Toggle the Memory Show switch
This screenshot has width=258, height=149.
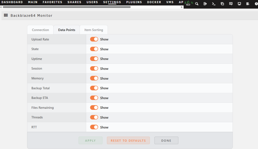coord(94,78)
